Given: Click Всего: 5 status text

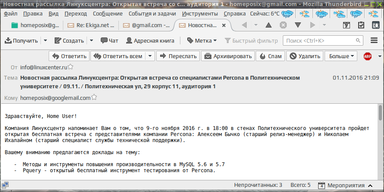Looking at the screenshot, I should (300, 185).
